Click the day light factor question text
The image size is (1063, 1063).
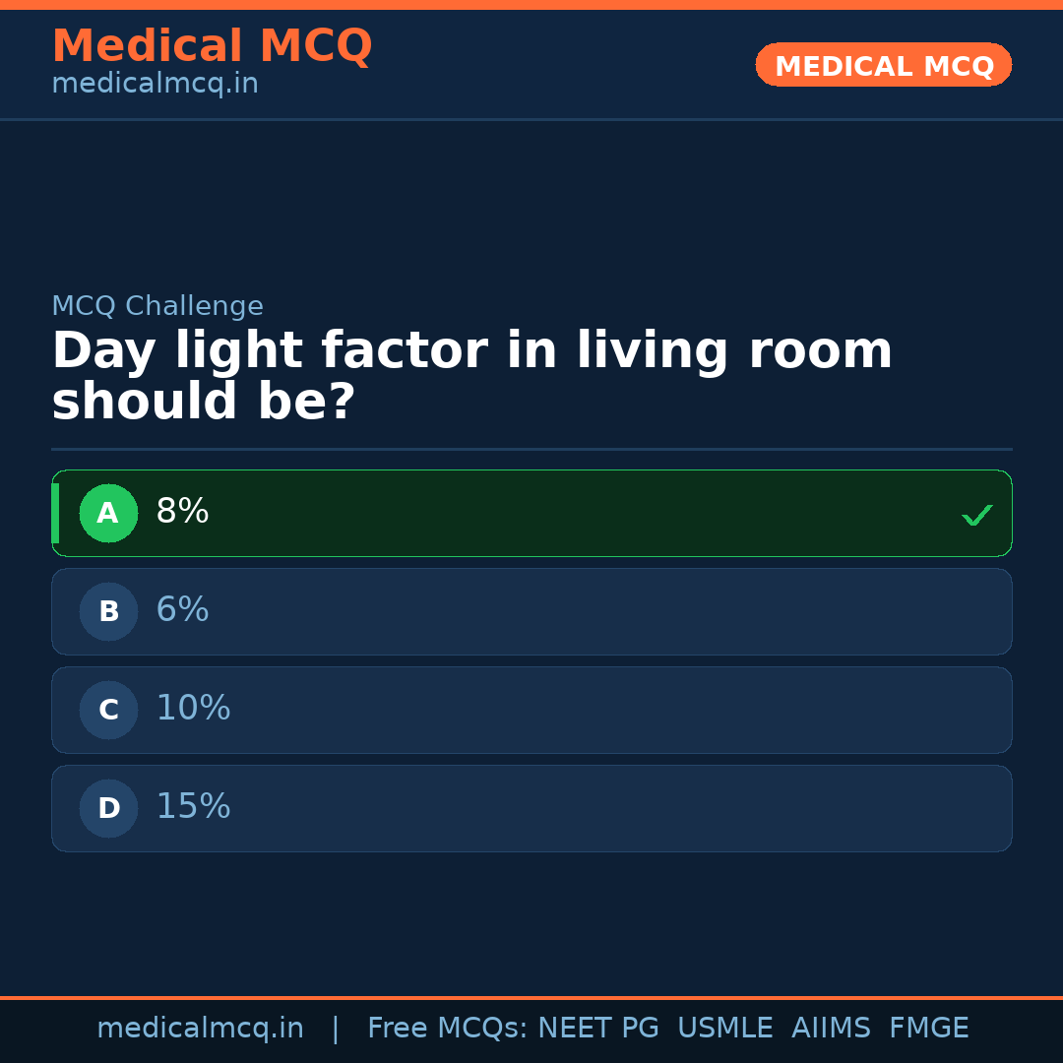click(x=472, y=377)
